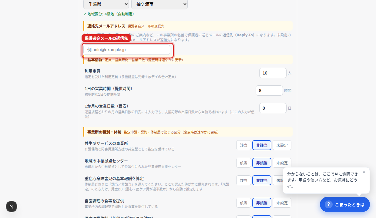Select 該当 for 重症心身障害児の基本報酬
376x218 pixels.
click(244, 180)
